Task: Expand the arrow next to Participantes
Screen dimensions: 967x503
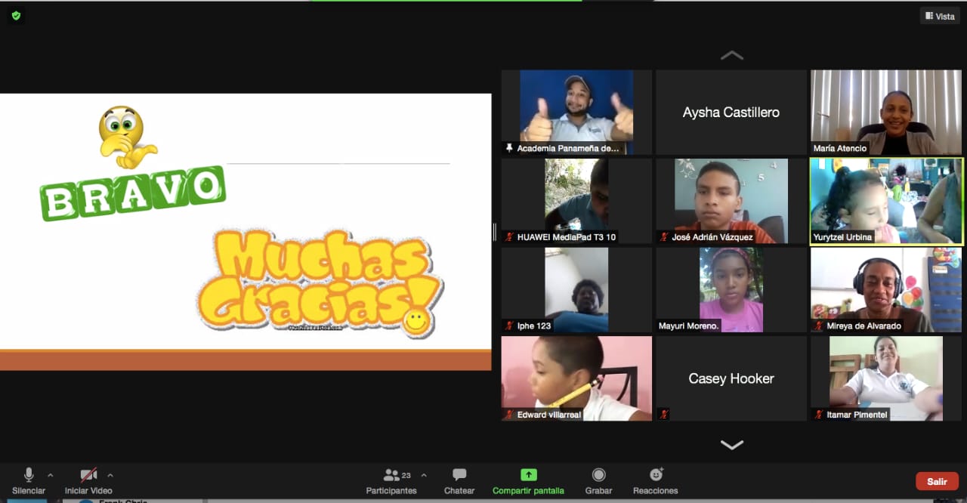Action: (424, 475)
